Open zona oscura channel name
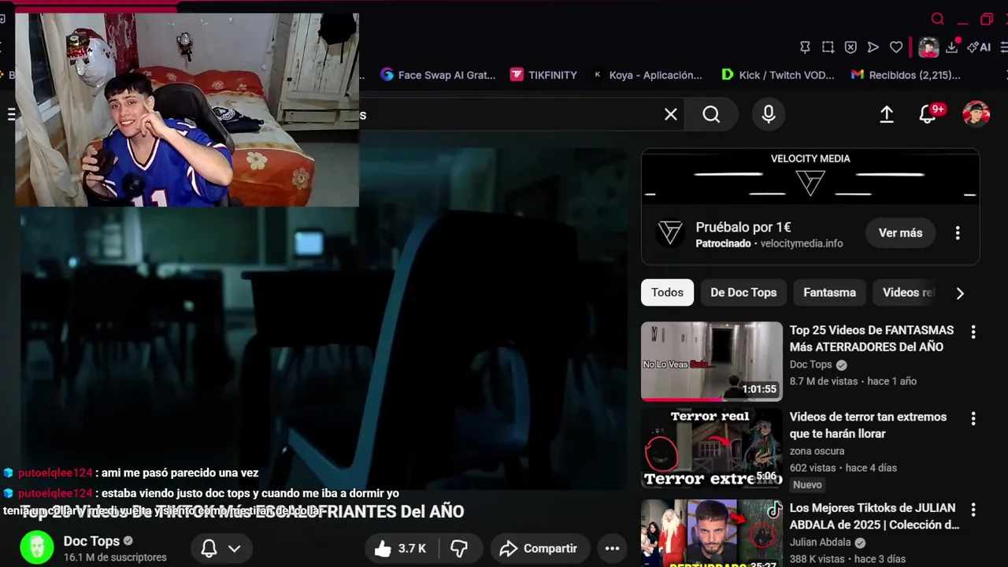The width and height of the screenshot is (1008, 567). click(817, 451)
